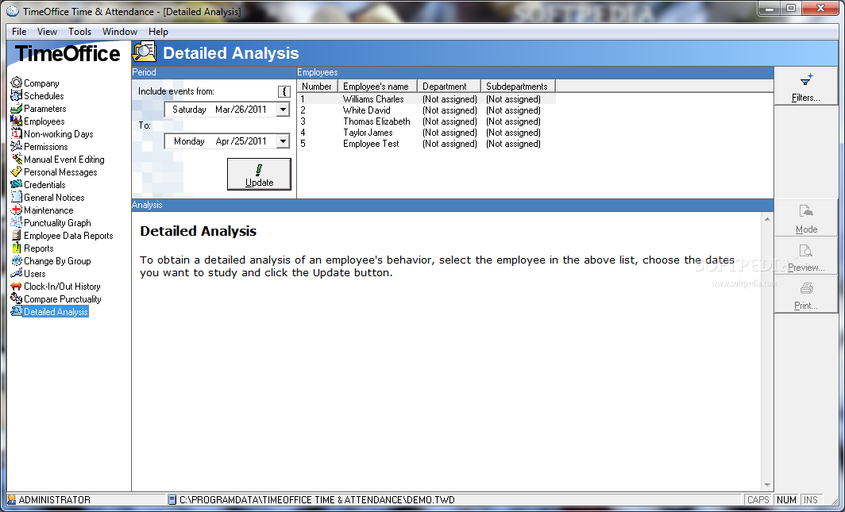Click the Filters funnel button
The image size is (845, 512).
coord(806,87)
